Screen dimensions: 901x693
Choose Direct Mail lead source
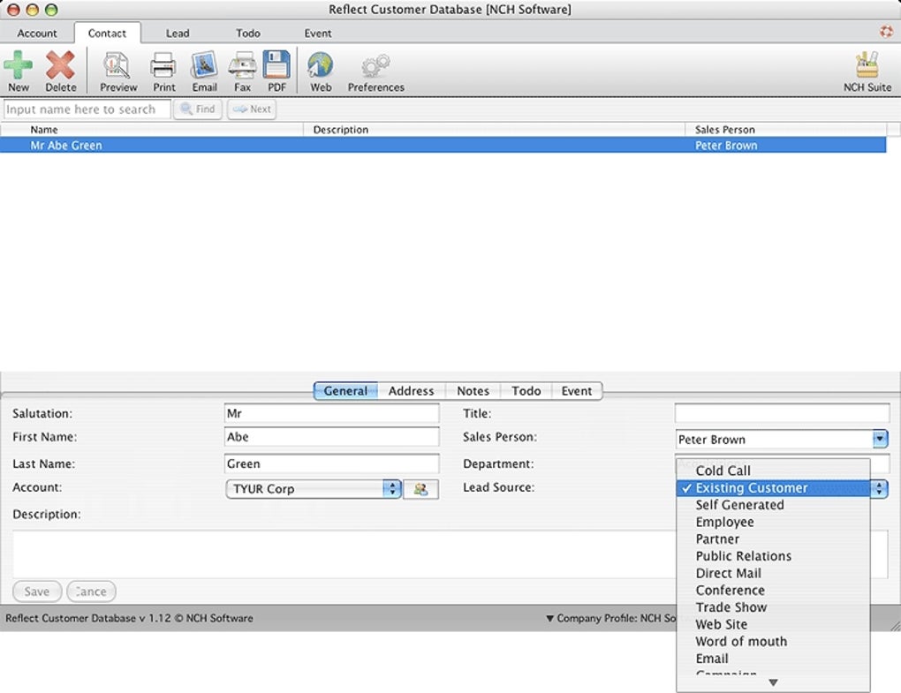(773, 574)
